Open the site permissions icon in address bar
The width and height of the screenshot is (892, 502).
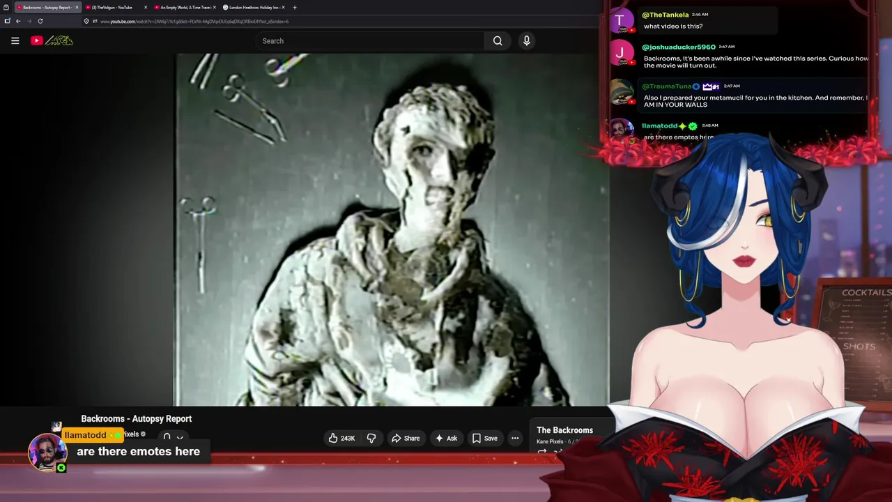95,21
